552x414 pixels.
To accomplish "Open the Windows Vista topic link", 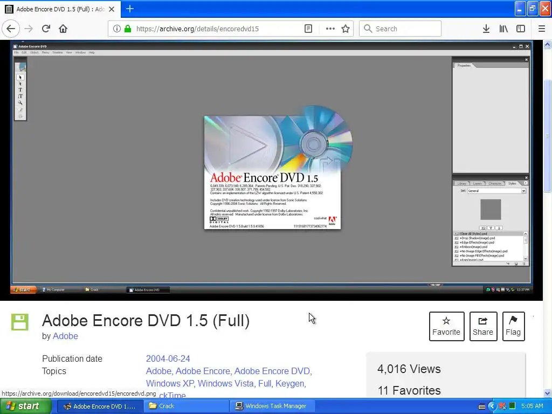I will (x=226, y=383).
